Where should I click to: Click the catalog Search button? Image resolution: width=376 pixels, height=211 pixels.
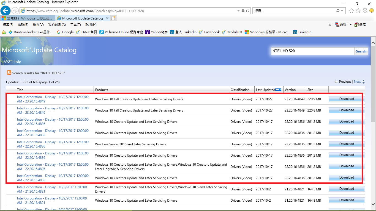click(x=361, y=51)
